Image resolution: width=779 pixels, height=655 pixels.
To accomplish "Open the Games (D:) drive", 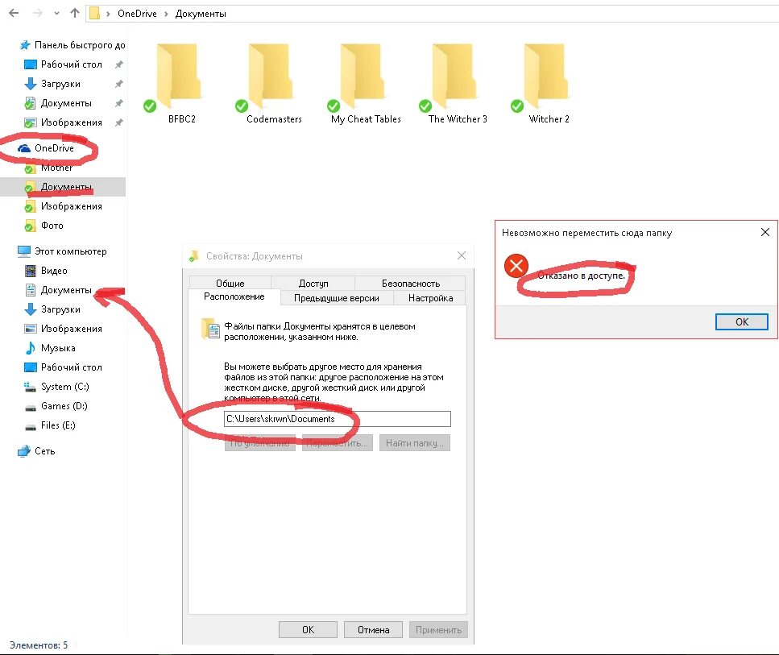I will tap(64, 406).
